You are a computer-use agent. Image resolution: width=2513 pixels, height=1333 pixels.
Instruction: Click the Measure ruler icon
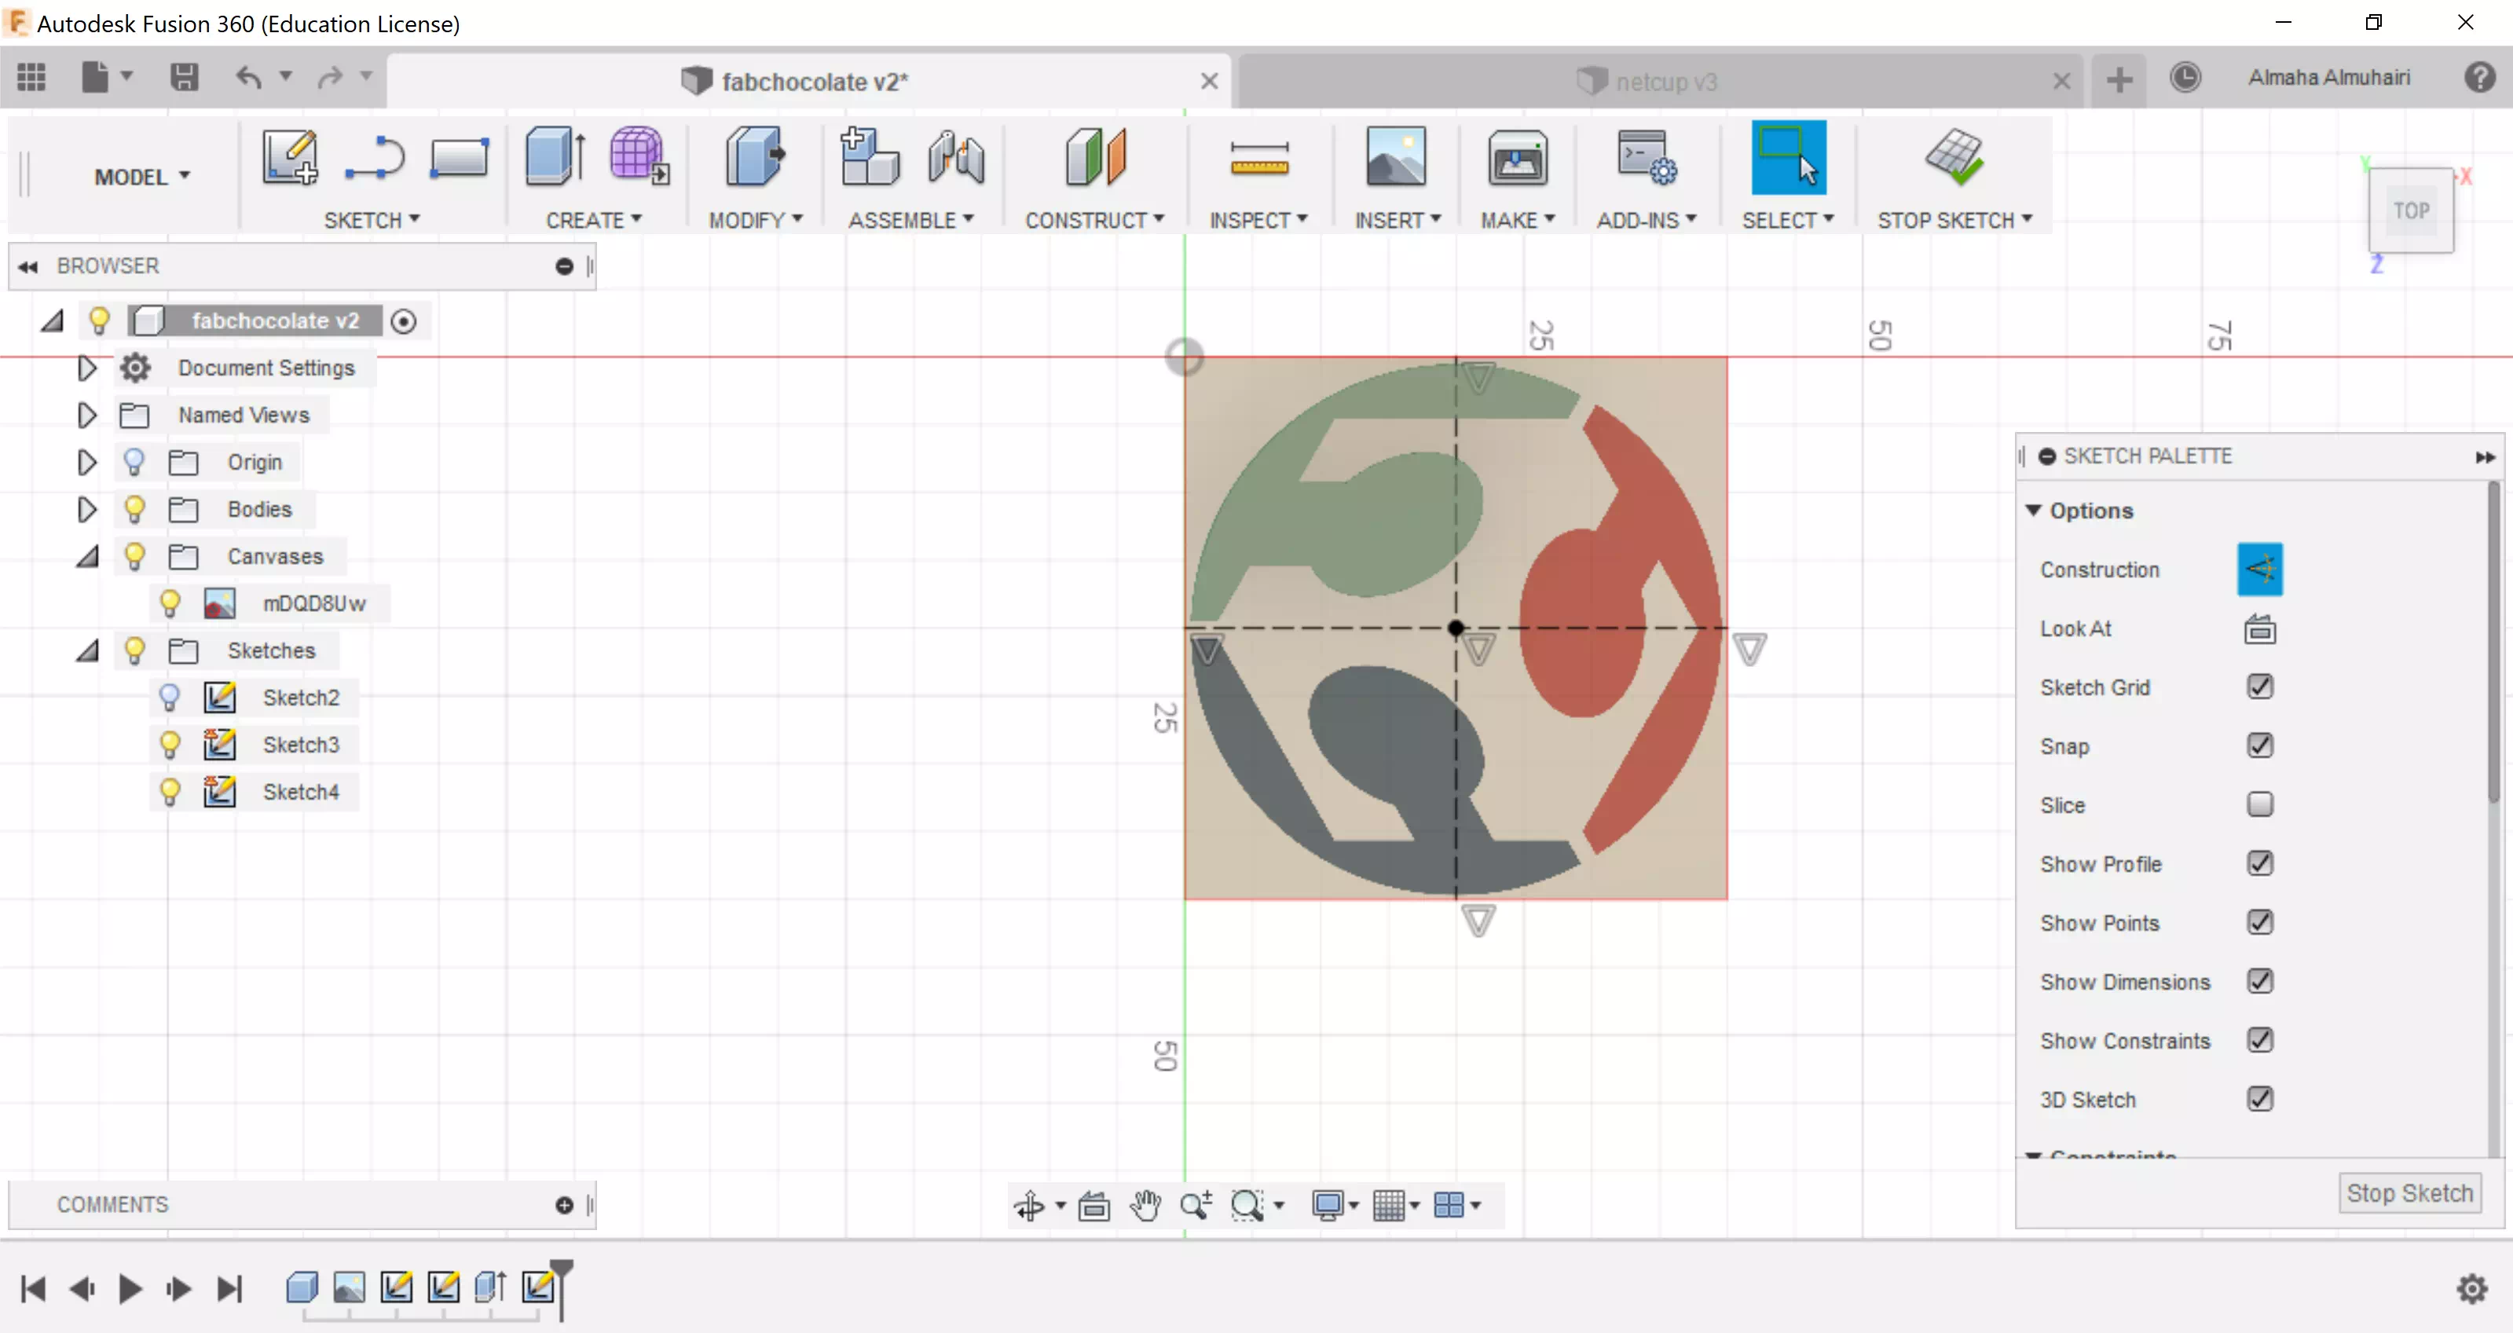[1258, 157]
